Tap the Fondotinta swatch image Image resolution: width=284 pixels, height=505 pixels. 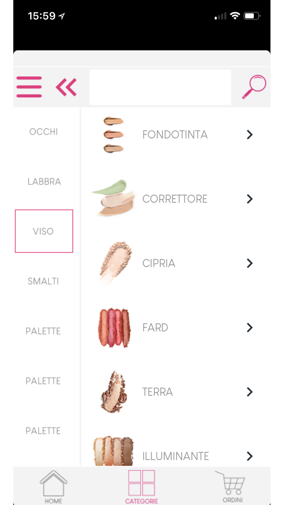[x=114, y=135]
